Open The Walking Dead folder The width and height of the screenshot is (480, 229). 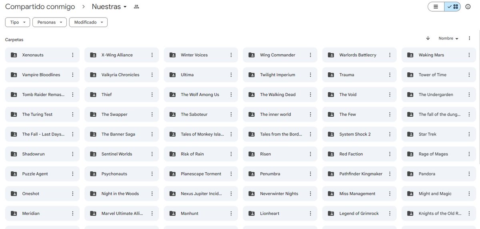280,95
